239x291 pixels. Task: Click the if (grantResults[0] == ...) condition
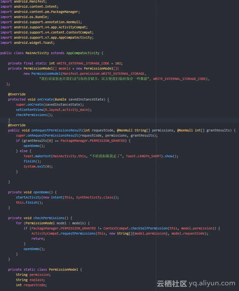click(73, 141)
